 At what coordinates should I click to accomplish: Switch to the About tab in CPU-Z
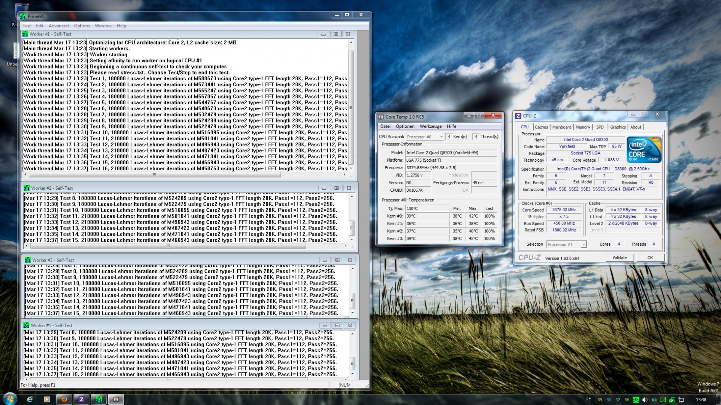636,127
